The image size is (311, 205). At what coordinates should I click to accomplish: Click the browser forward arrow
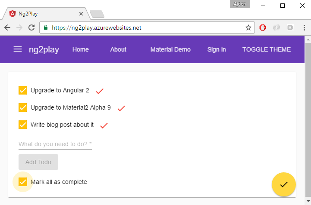tap(19, 28)
